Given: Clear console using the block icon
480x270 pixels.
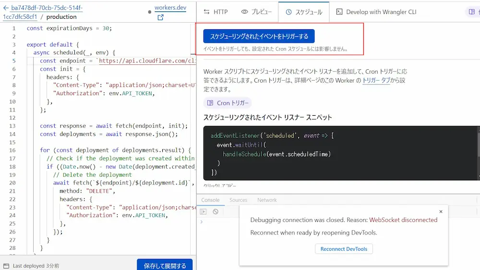Looking at the screenshot, I should tap(216, 211).
